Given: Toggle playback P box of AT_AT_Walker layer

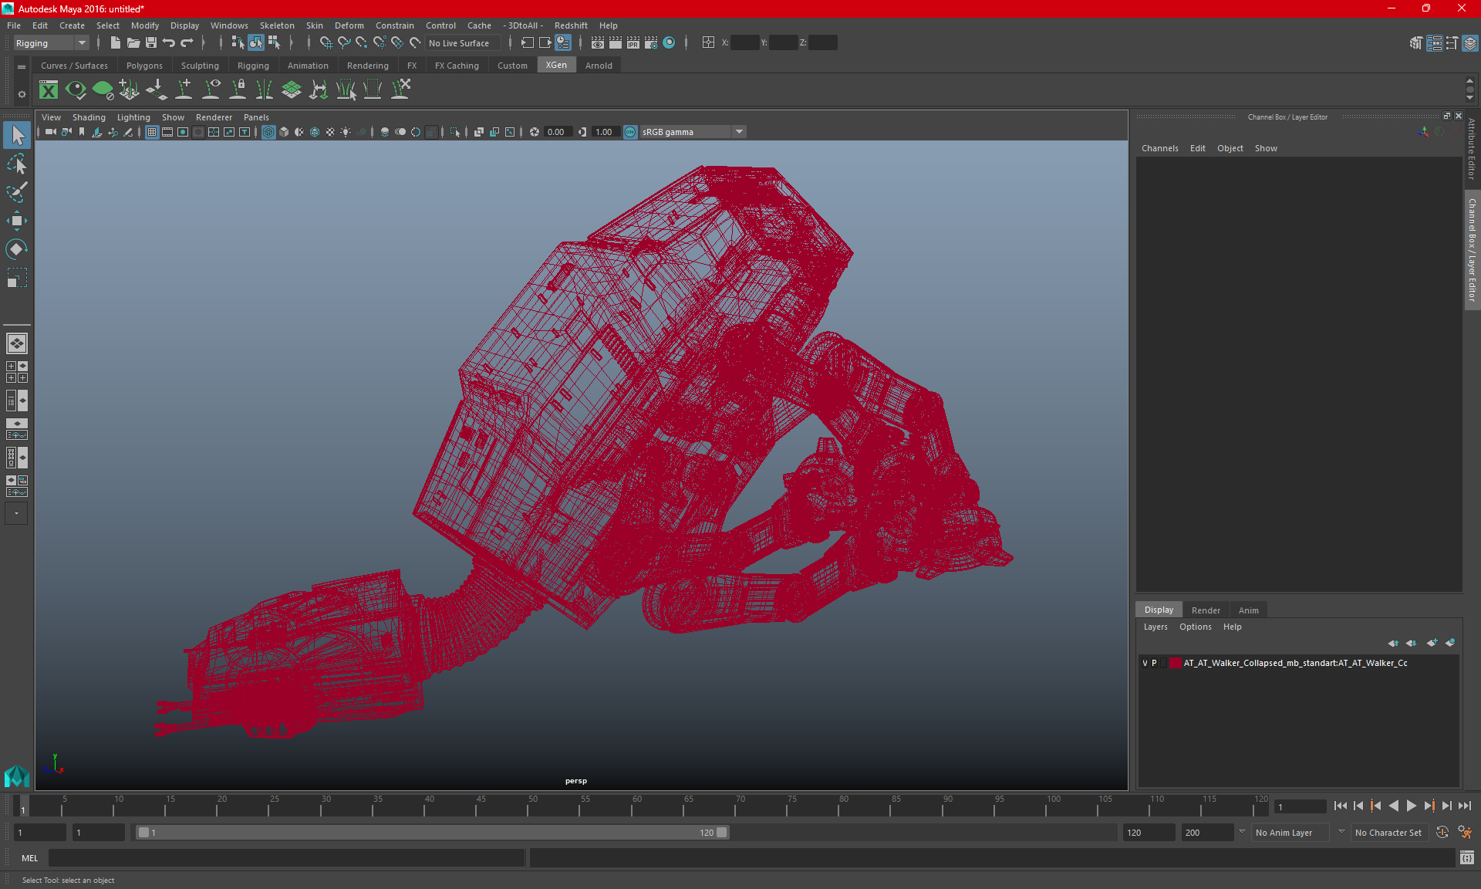Looking at the screenshot, I should tap(1155, 663).
